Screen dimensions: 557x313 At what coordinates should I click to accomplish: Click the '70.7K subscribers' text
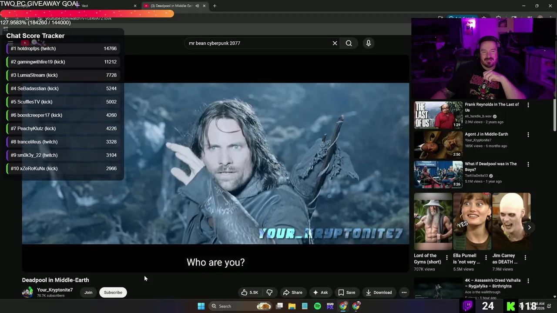50,296
